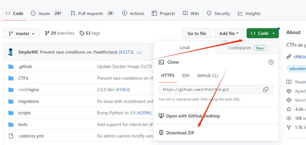This screenshot has width=306, height=145.
Task: Click the 4.6k stars entry
Action: click(296, 109)
